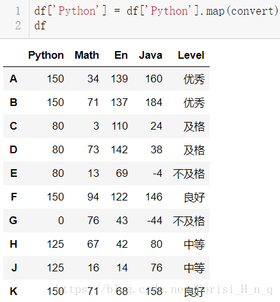Click the En column header
The height and width of the screenshot is (302, 280).
(121, 56)
